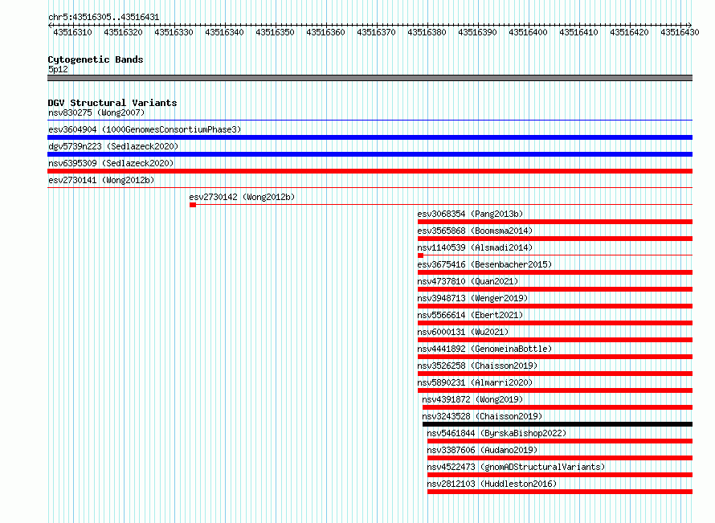This screenshot has height=523, width=715.
Task: Click the red bar of nsv4391872
Action: [558, 407]
